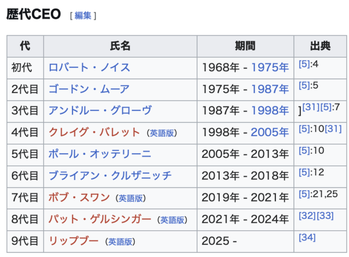Image resolution: width=349 pixels, height=257 pixels.
Task: Jump to citation [32] in 8代目 row
Action: point(307,215)
